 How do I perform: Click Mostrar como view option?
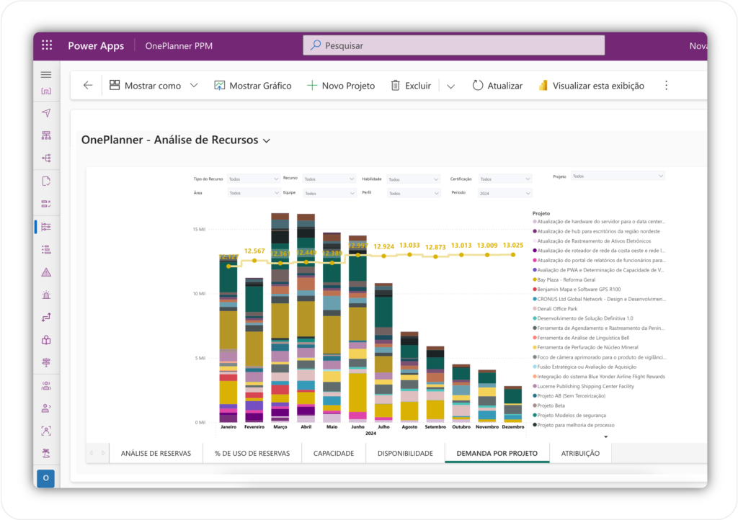click(146, 86)
